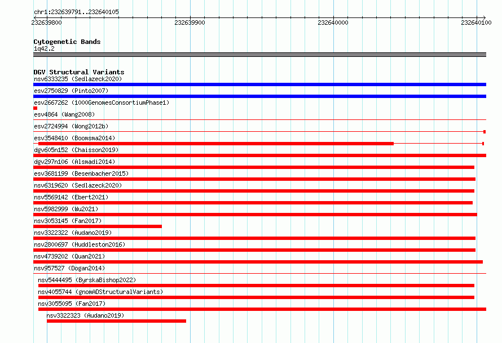Viewport: 502px width, 343px height.
Task: Click the gray 1q42.2 cytogenetic band bar
Action: [x=259, y=55]
